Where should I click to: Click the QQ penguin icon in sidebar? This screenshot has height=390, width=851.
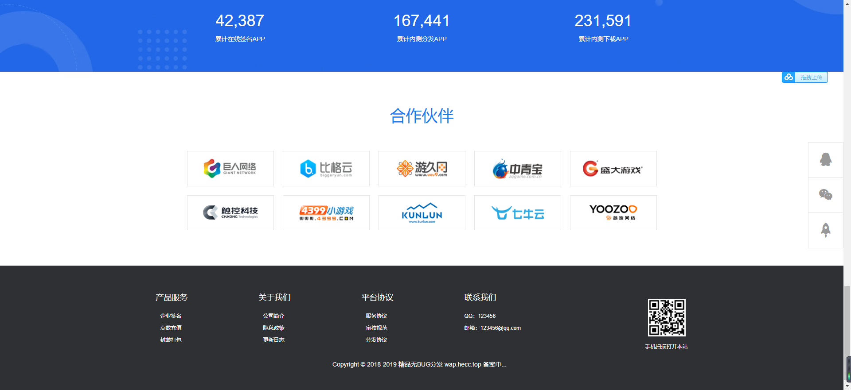825,160
